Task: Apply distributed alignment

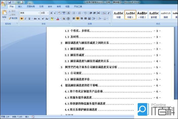Action: pyautogui.click(x=89, y=18)
